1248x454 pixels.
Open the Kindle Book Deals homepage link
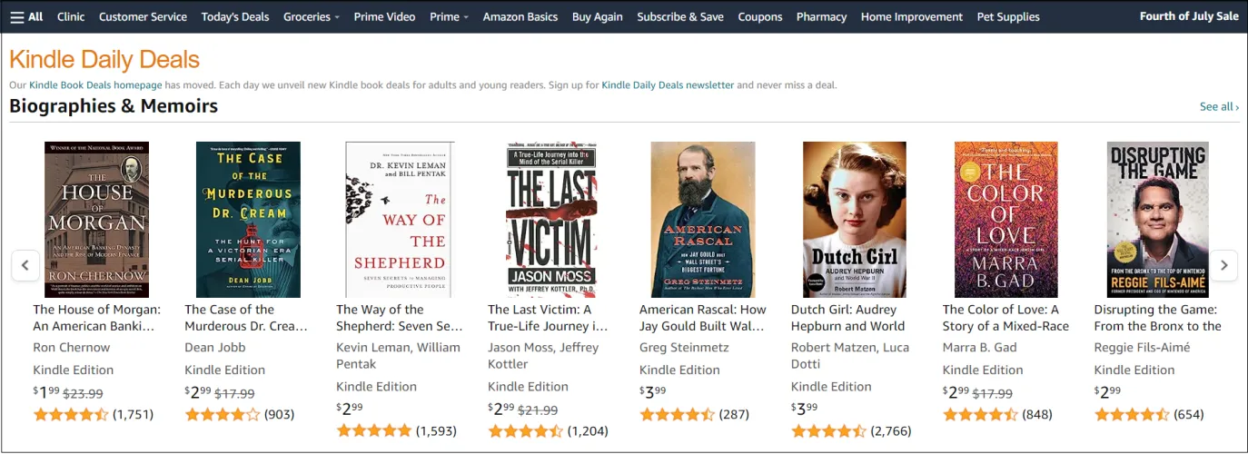coord(95,84)
